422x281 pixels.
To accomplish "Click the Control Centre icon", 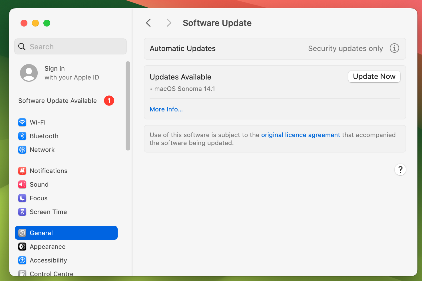I will [22, 273].
